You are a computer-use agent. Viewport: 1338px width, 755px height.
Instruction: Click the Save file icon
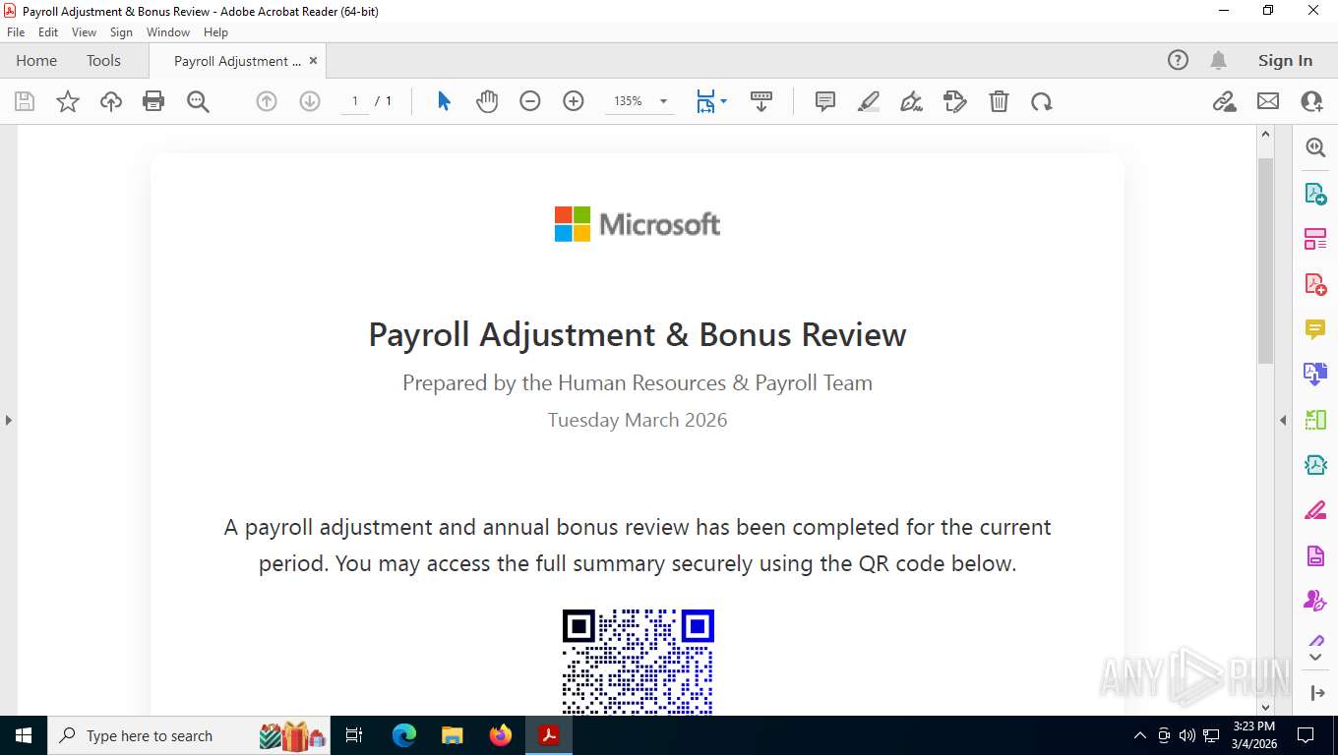[25, 101]
